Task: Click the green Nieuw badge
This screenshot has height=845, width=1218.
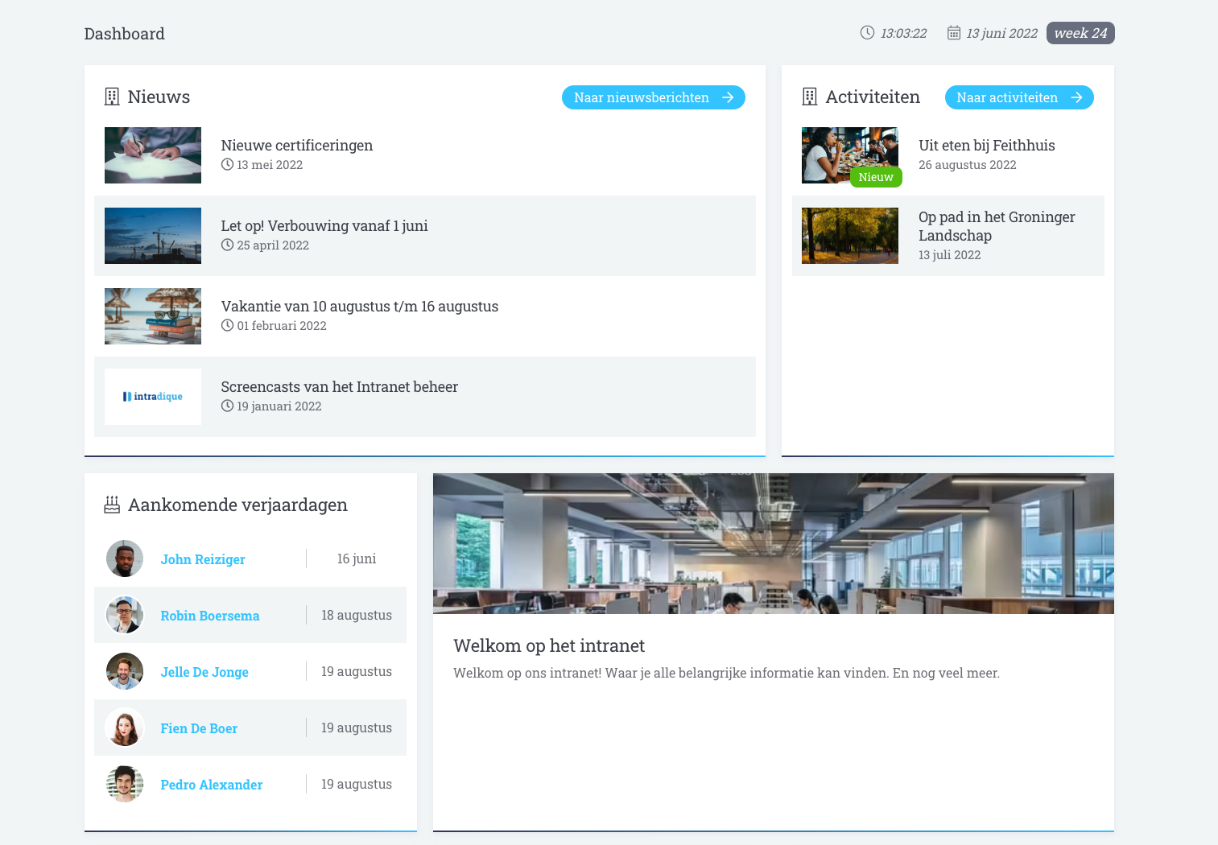Action: (876, 177)
